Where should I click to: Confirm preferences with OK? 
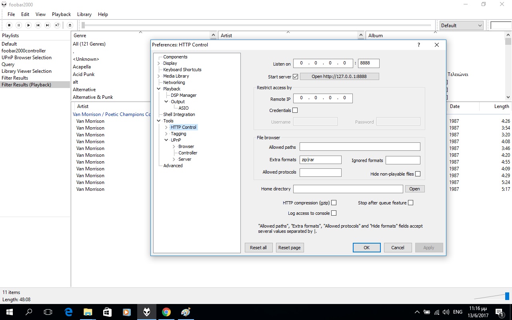(366, 248)
